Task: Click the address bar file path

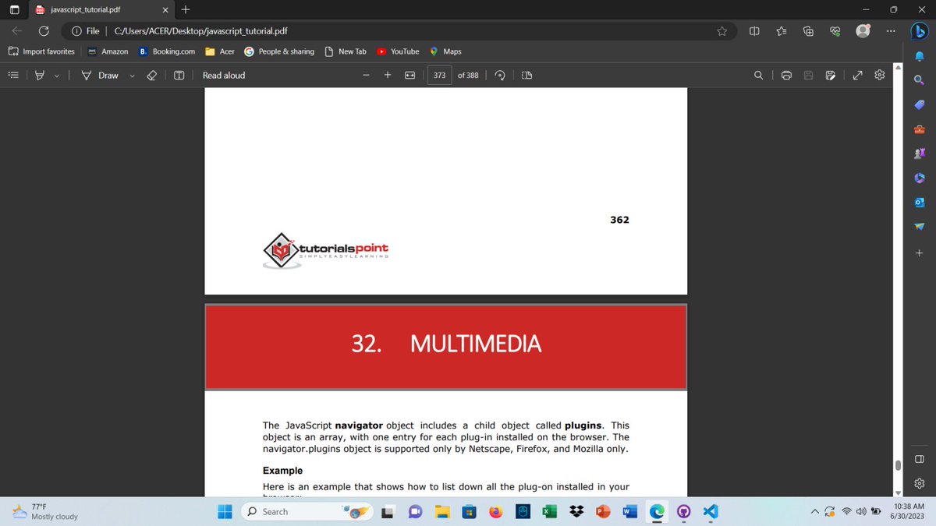Action: click(x=200, y=31)
